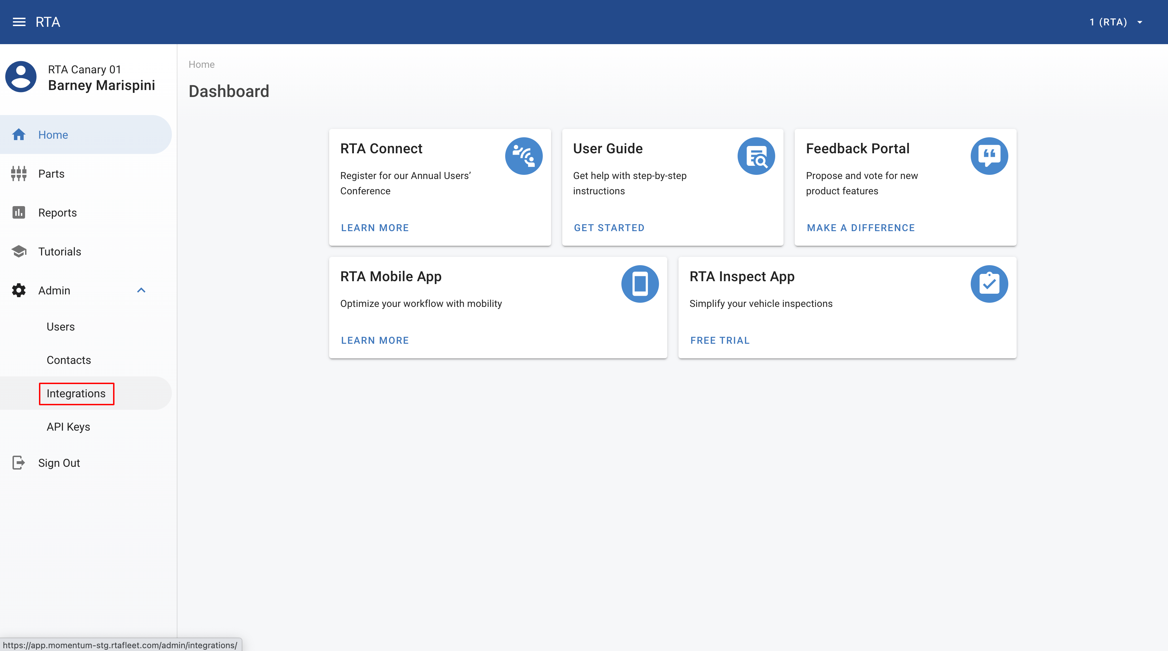Open the 1 (RTA) account dropdown
The image size is (1168, 651).
click(1116, 22)
